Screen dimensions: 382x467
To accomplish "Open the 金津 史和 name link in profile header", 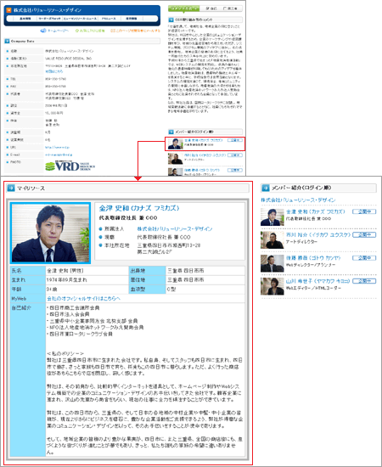I will [x=139, y=208].
